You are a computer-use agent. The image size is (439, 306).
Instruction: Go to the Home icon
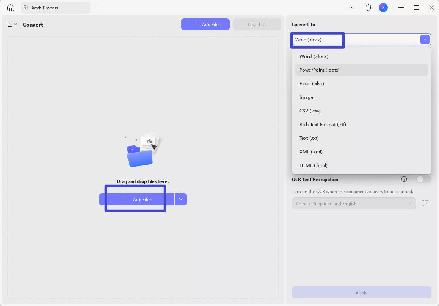pyautogui.click(x=11, y=8)
